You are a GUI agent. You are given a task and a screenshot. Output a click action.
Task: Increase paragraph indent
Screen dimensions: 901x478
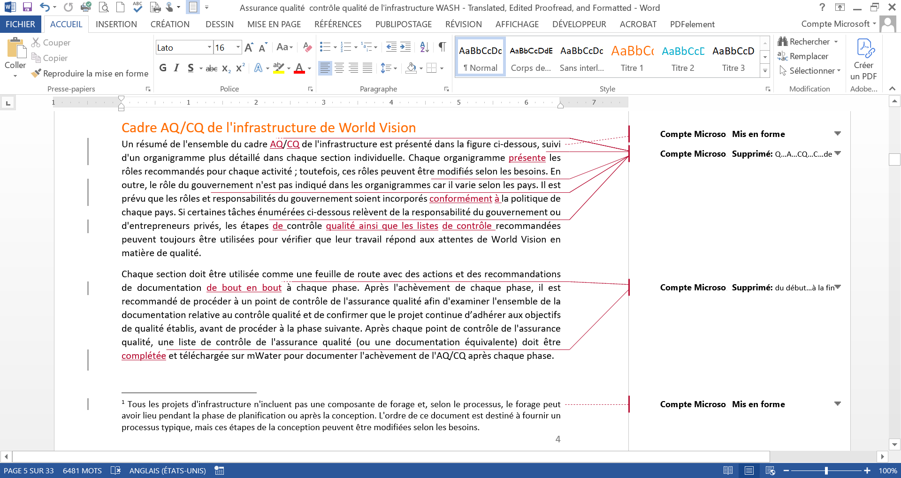[x=405, y=47]
